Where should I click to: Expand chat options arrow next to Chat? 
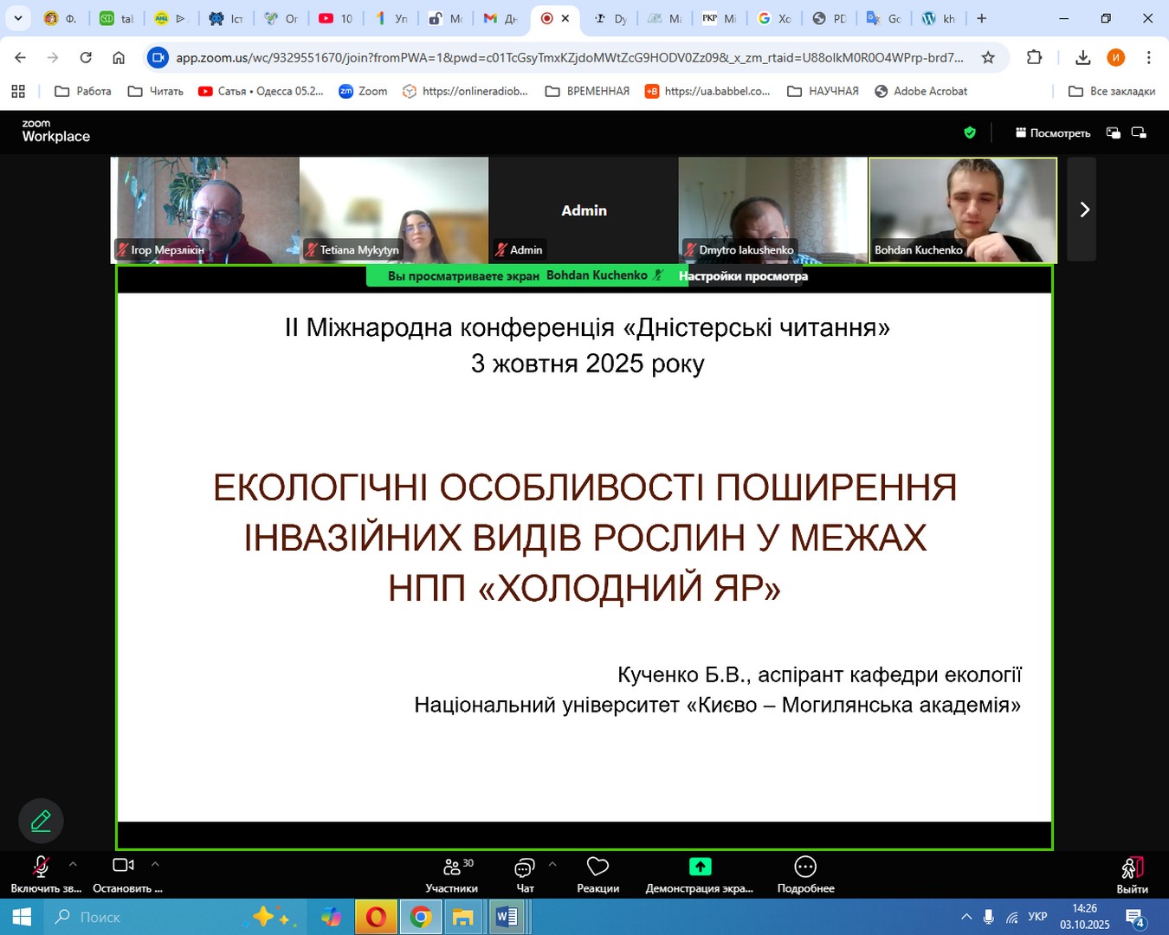(x=552, y=864)
